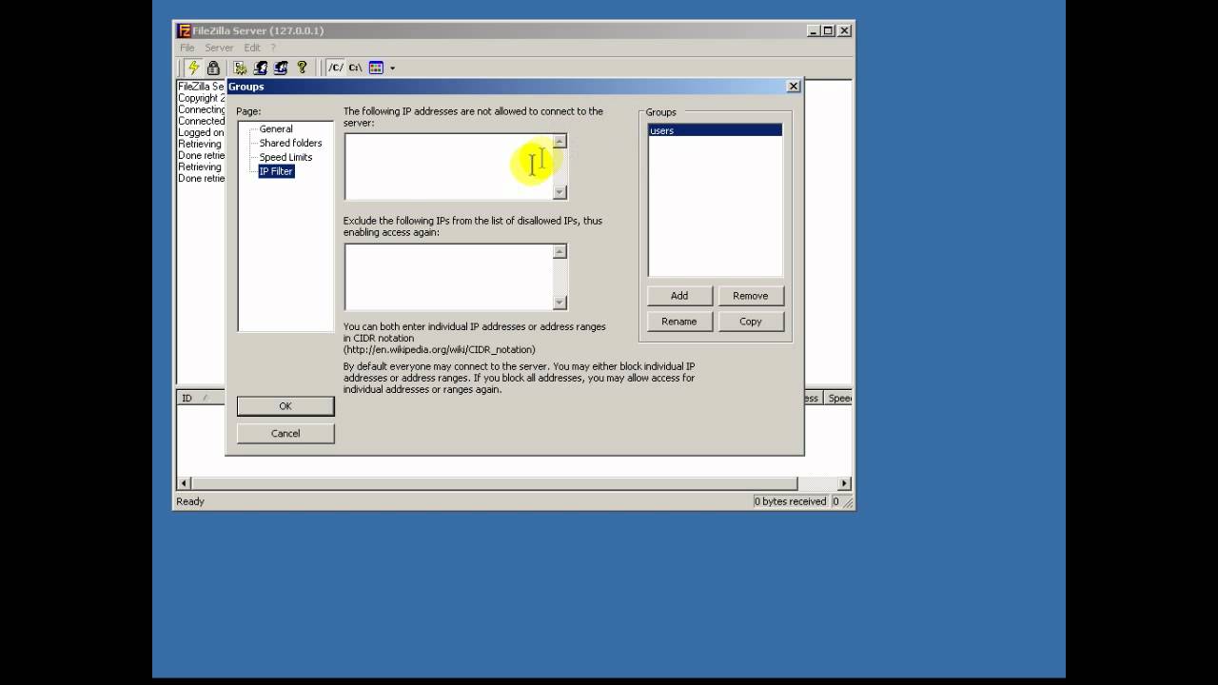The width and height of the screenshot is (1218, 685).
Task: Click excluded IPs box scroll down arrow
Action: coord(560,303)
